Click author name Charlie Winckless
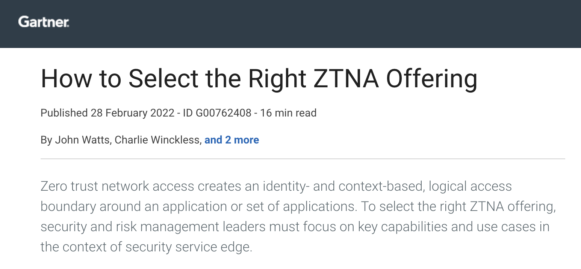This screenshot has height=269, width=581. 157,140
